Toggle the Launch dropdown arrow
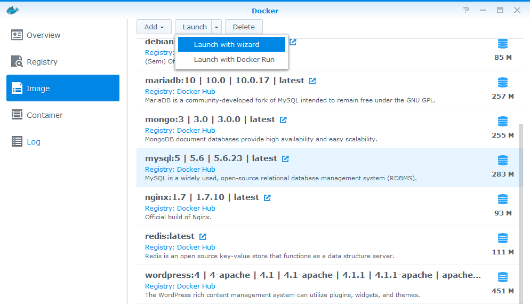Image resolution: width=530 pixels, height=304 pixels. pos(216,27)
